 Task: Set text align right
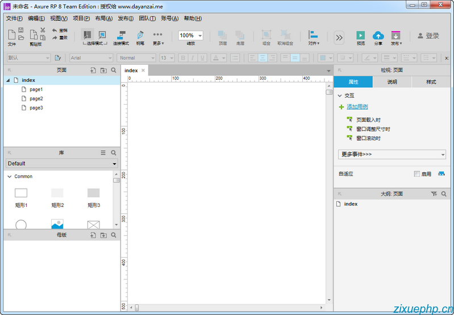[272, 58]
